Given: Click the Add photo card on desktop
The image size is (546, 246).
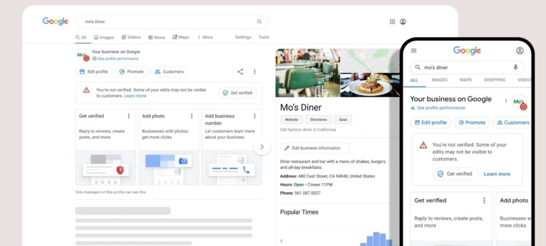Looking at the screenshot, I should coord(169,147).
